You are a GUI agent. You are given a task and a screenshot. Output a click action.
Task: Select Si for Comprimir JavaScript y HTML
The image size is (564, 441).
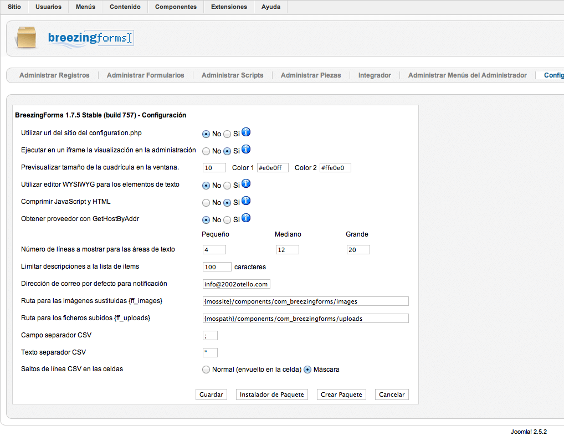(x=227, y=203)
